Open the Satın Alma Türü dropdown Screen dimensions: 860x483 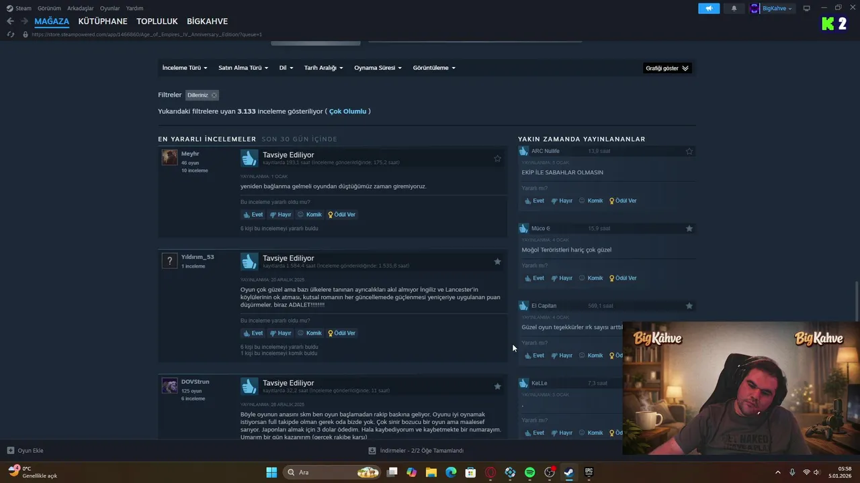tap(243, 68)
